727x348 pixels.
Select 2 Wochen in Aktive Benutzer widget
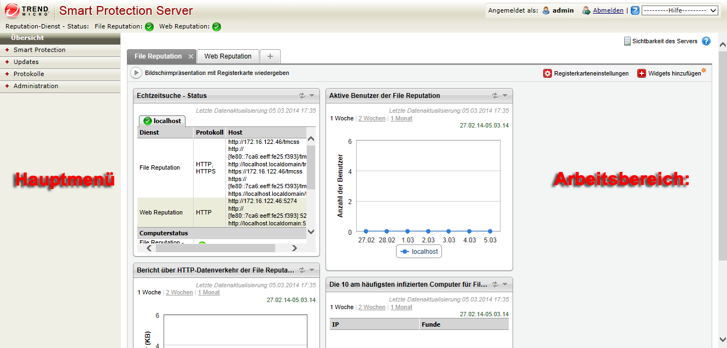point(371,118)
